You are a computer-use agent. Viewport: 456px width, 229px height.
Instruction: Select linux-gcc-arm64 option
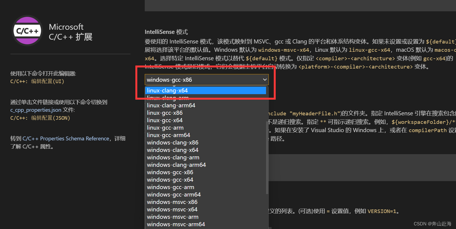pos(206,135)
